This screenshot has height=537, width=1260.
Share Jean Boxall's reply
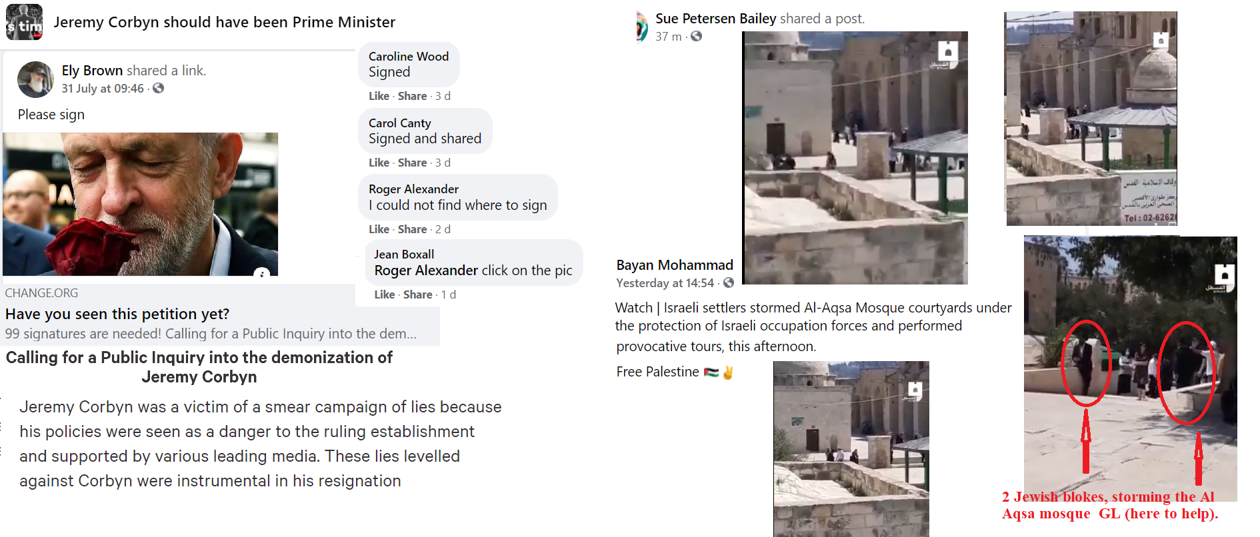tap(417, 294)
